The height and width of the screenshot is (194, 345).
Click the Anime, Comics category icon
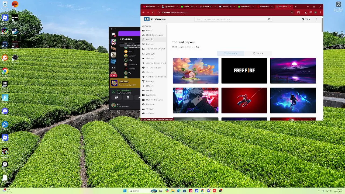click(143, 63)
